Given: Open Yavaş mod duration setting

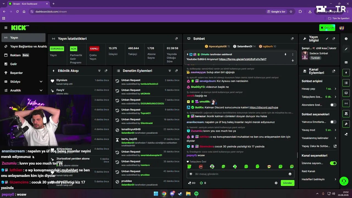Looking at the screenshot, I should (x=319, y=130).
